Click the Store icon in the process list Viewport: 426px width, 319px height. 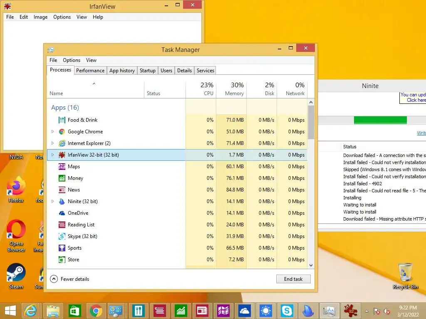click(x=62, y=260)
